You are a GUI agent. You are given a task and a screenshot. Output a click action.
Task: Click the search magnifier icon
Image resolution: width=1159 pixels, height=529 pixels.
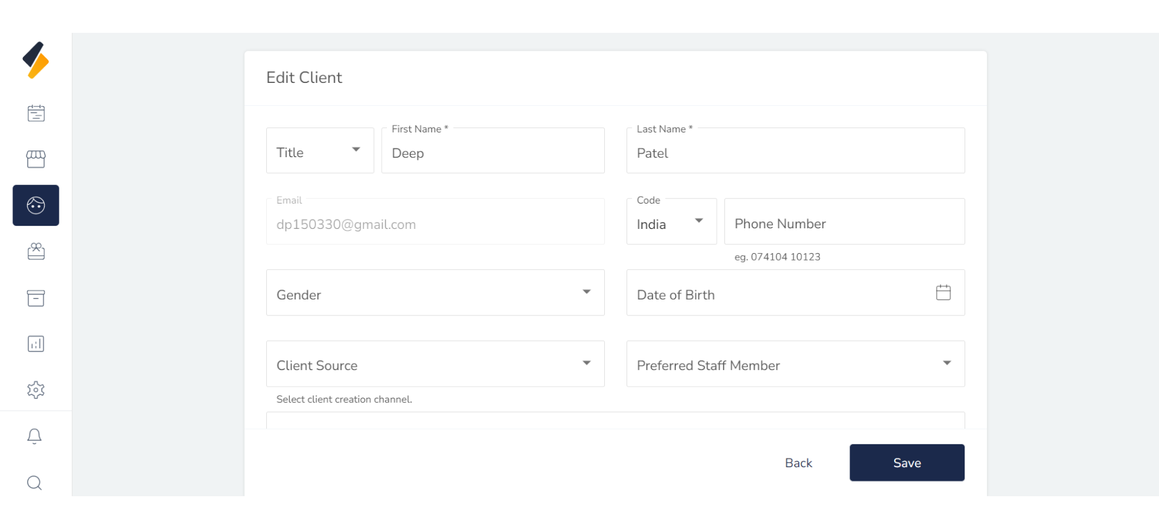pyautogui.click(x=35, y=483)
